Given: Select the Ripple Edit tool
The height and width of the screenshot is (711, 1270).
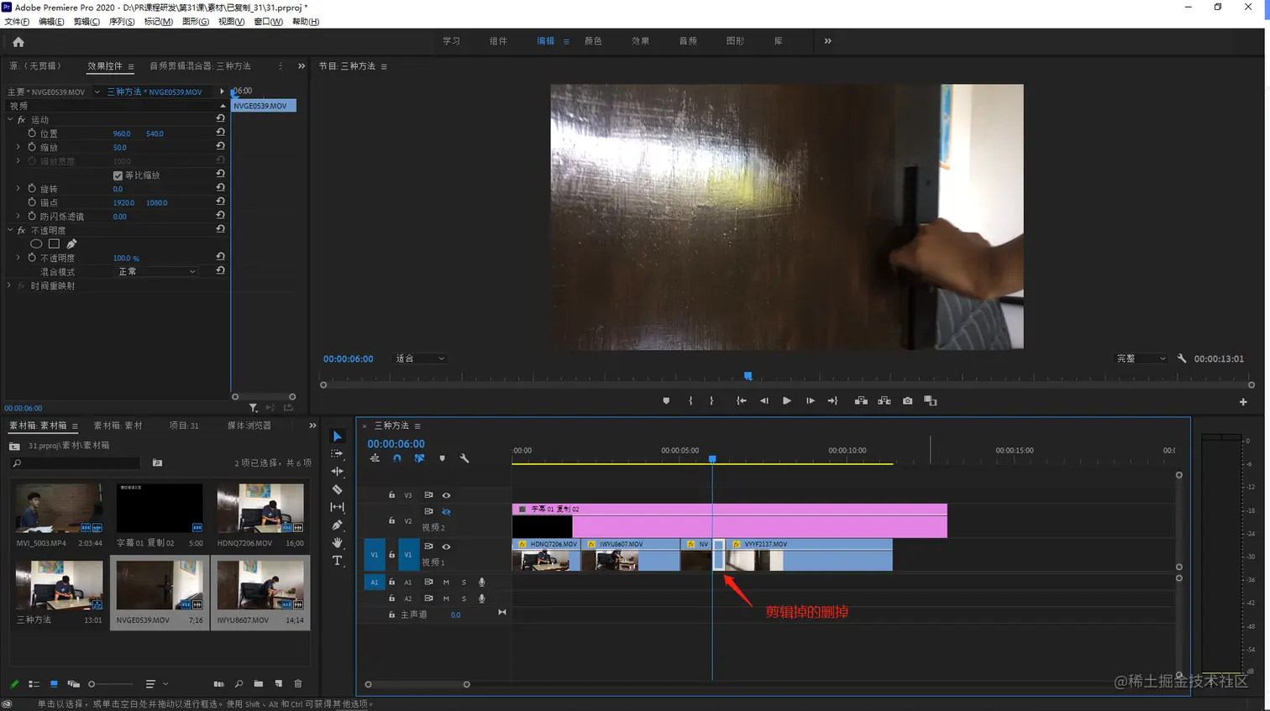Looking at the screenshot, I should pos(337,471).
